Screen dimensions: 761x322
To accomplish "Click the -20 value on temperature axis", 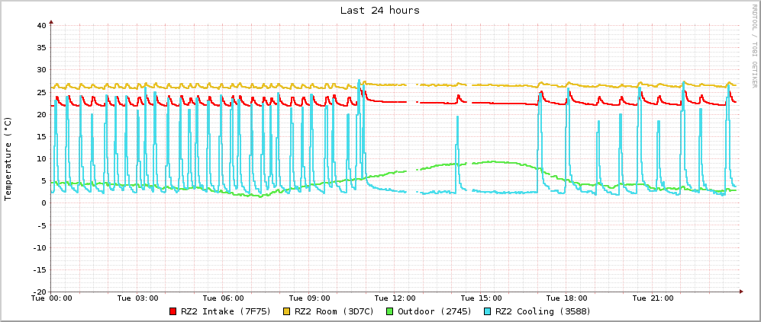I will pos(40,292).
